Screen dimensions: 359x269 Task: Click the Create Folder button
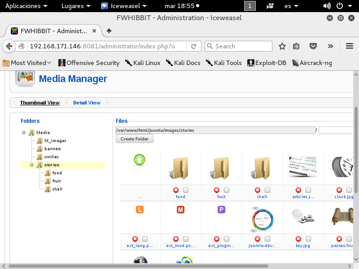[x=134, y=139]
